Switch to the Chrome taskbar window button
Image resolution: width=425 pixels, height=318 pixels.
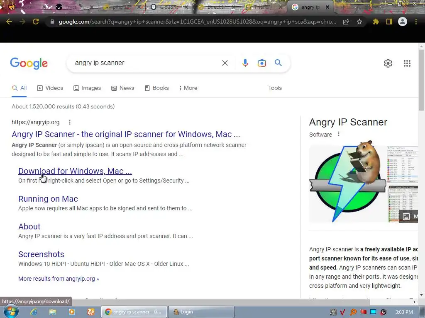pos(134,312)
